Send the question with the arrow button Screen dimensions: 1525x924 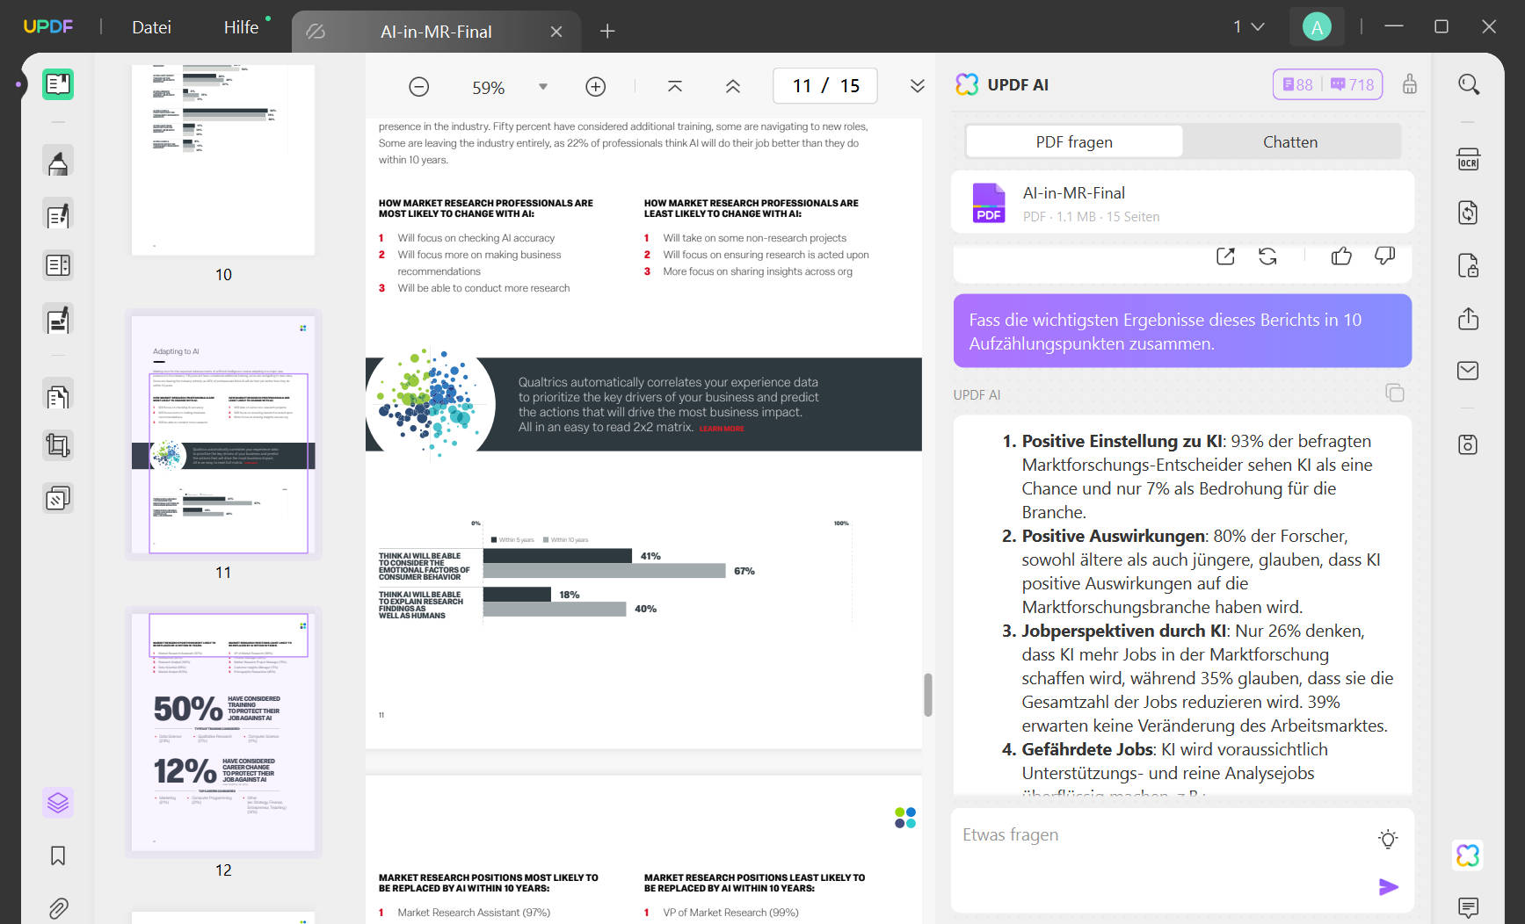(x=1389, y=887)
